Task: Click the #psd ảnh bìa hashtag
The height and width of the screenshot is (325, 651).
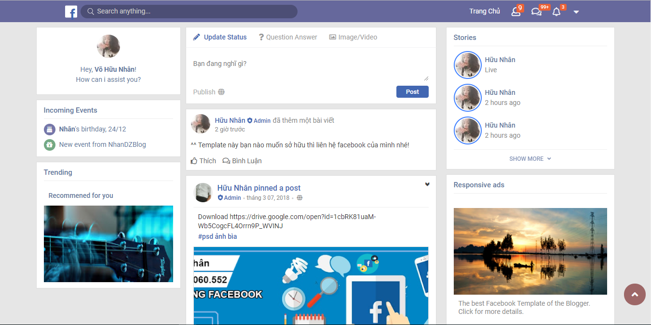Action: 217,236
